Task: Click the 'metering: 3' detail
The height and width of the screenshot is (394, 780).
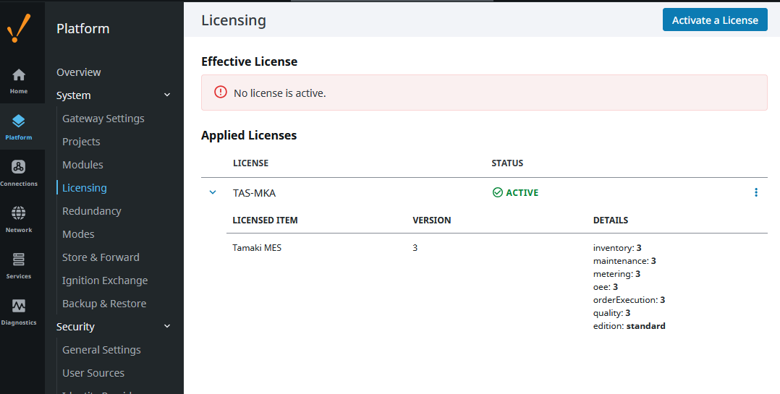Action: (616, 274)
